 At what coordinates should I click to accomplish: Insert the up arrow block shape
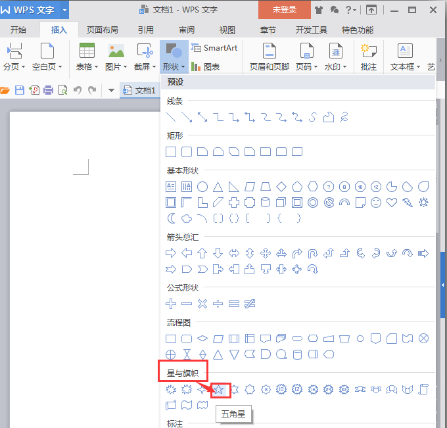(202, 253)
